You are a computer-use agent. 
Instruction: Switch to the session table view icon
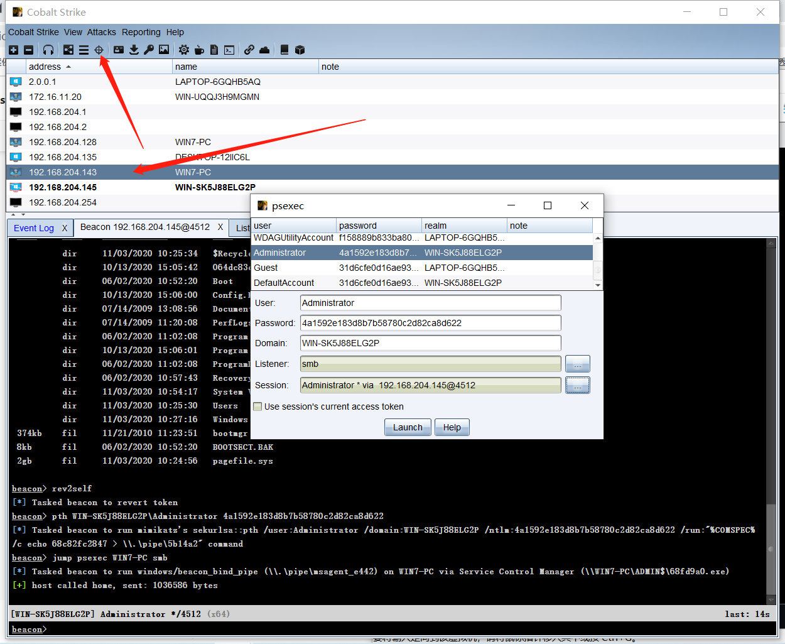coord(84,50)
